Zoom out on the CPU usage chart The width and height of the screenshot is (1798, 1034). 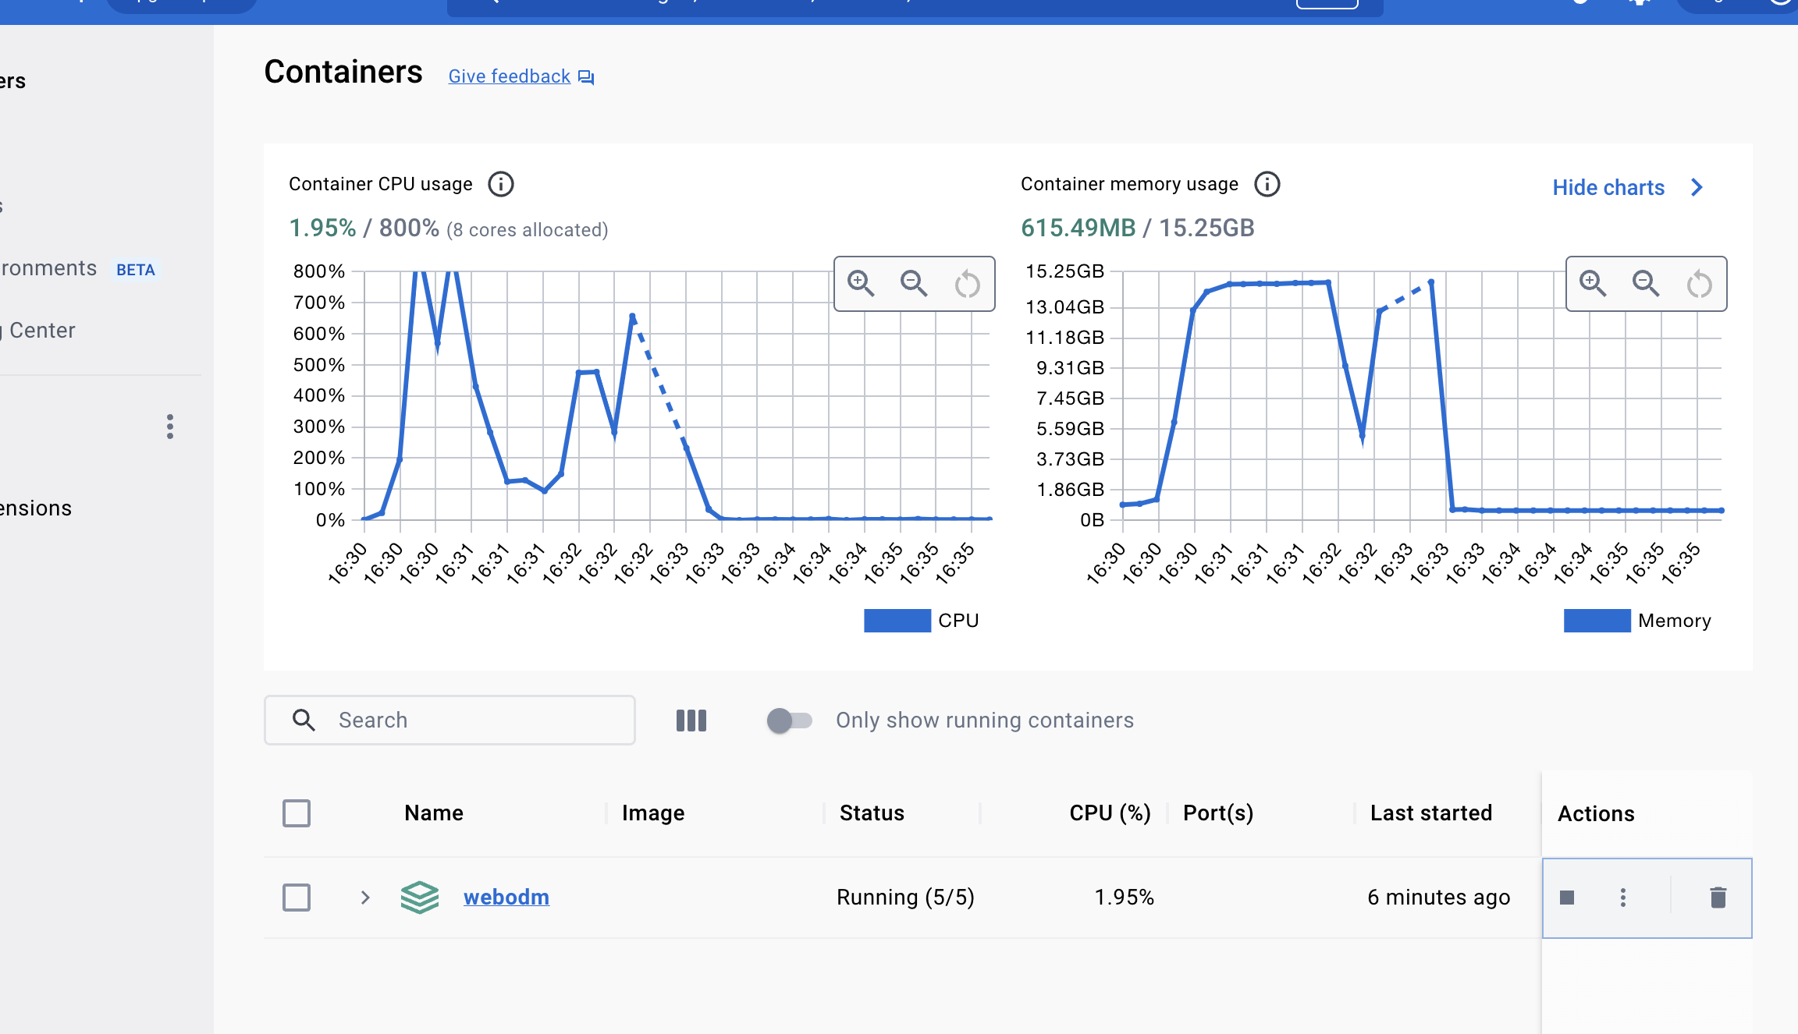pos(914,283)
